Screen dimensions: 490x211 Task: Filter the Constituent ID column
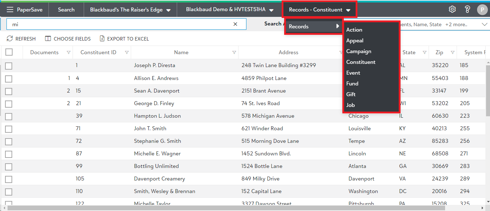(x=126, y=52)
